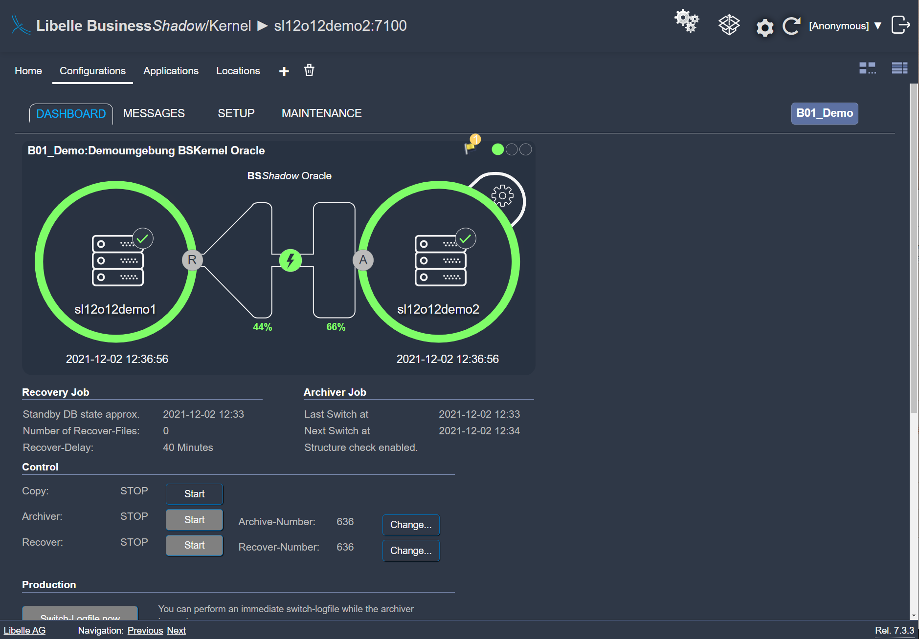Open the Libelle AG link

[x=24, y=630]
